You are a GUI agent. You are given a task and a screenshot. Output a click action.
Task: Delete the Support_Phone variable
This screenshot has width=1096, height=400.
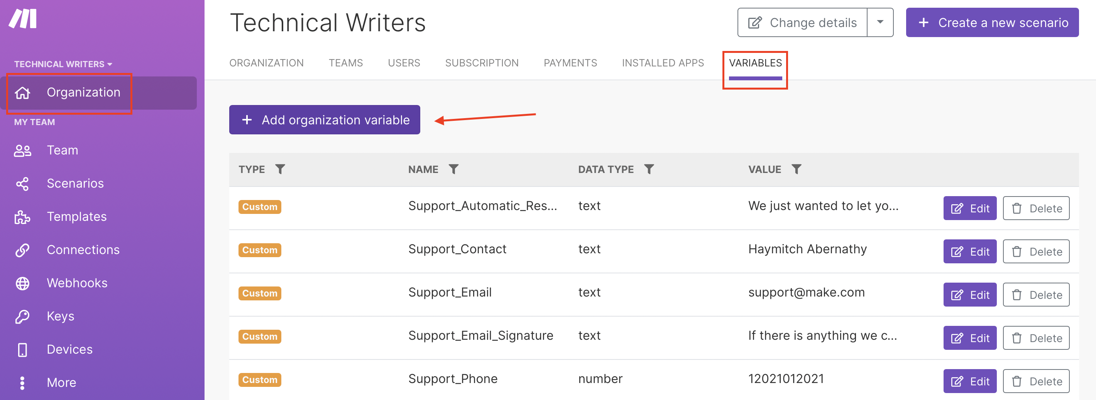(1036, 382)
